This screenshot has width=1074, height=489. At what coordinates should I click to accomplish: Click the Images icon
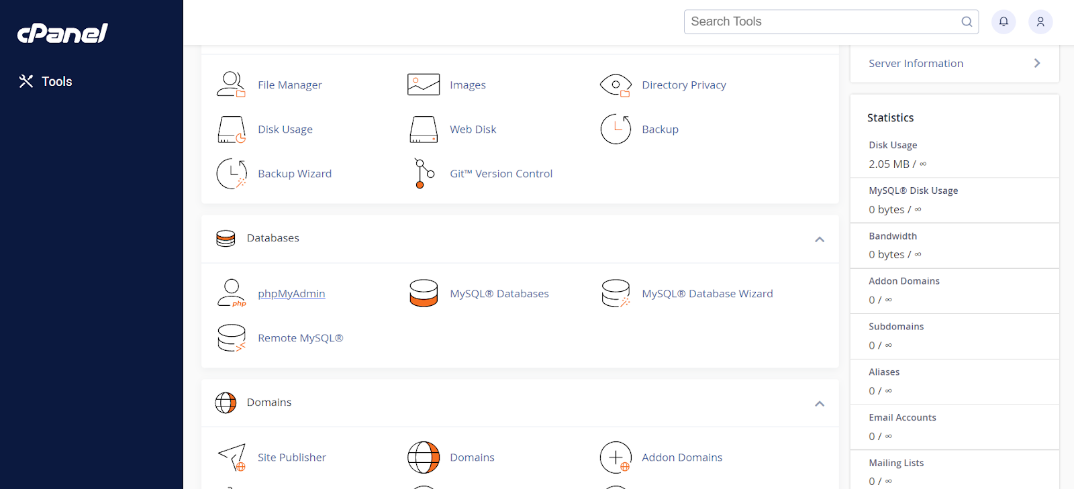click(x=424, y=85)
